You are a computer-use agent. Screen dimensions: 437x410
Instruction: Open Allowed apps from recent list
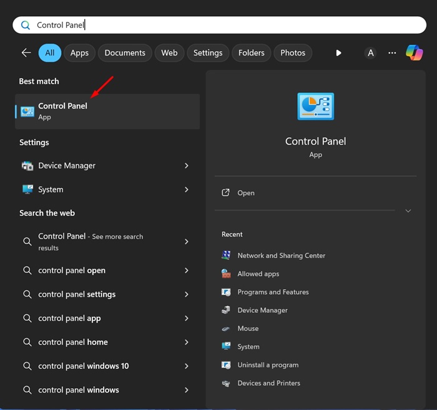[258, 274]
